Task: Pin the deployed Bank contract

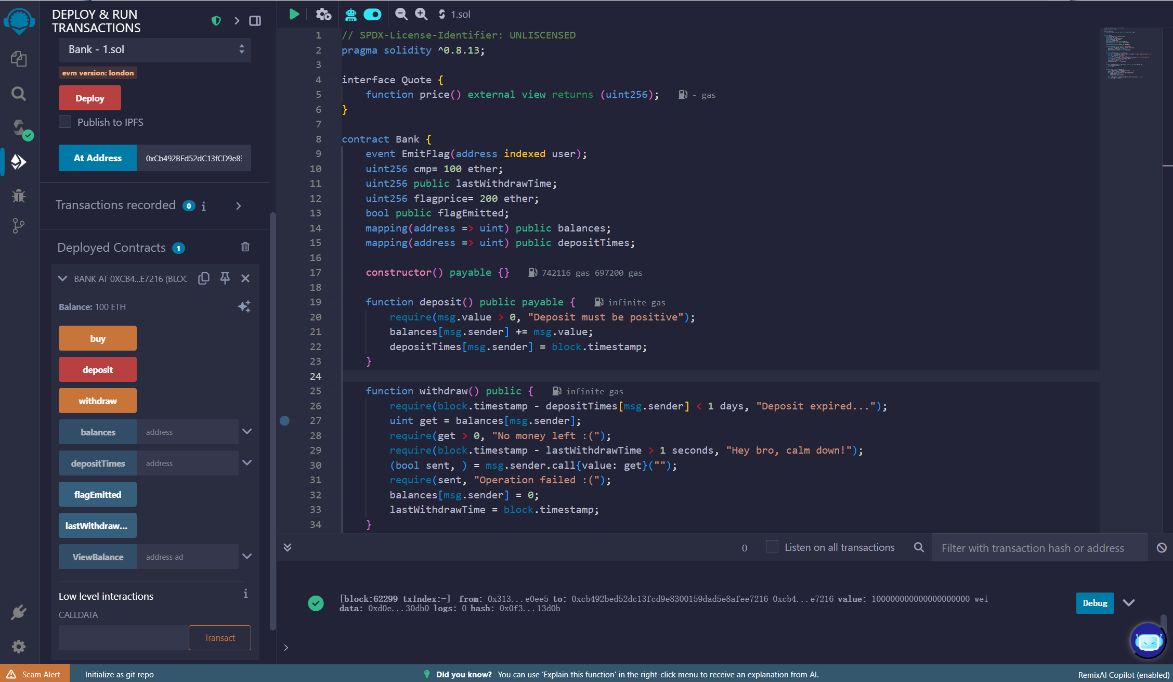Action: pyautogui.click(x=225, y=278)
